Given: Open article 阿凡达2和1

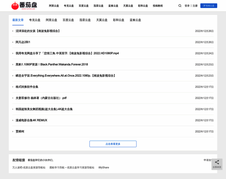Looking at the screenshot, I should pos(23,42).
